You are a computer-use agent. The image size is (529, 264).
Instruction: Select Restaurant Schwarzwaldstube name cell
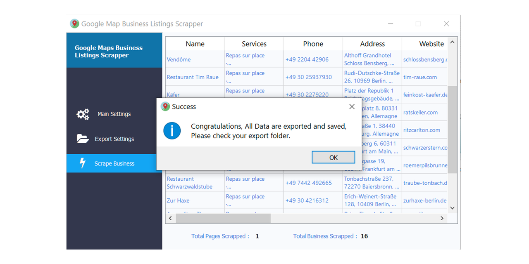(x=195, y=183)
